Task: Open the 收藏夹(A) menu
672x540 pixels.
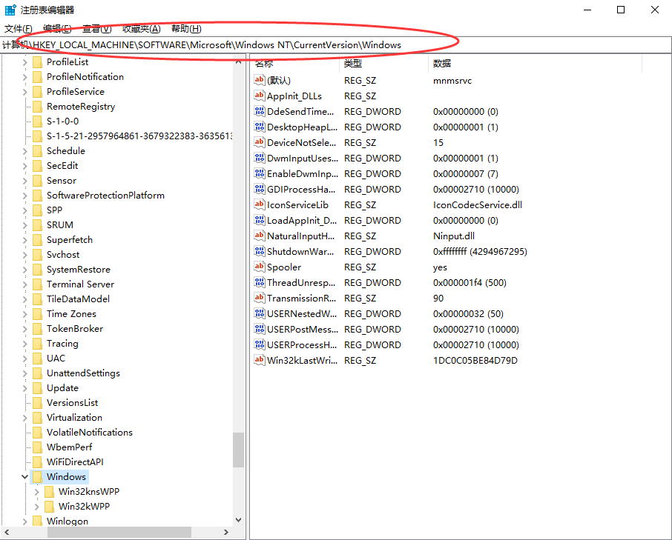Action: point(142,29)
